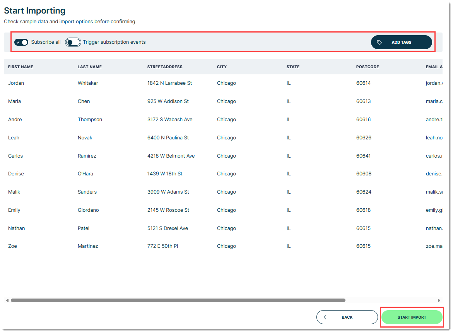Select the Last Name column header
This screenshot has height=333, width=453.
[x=90, y=67]
